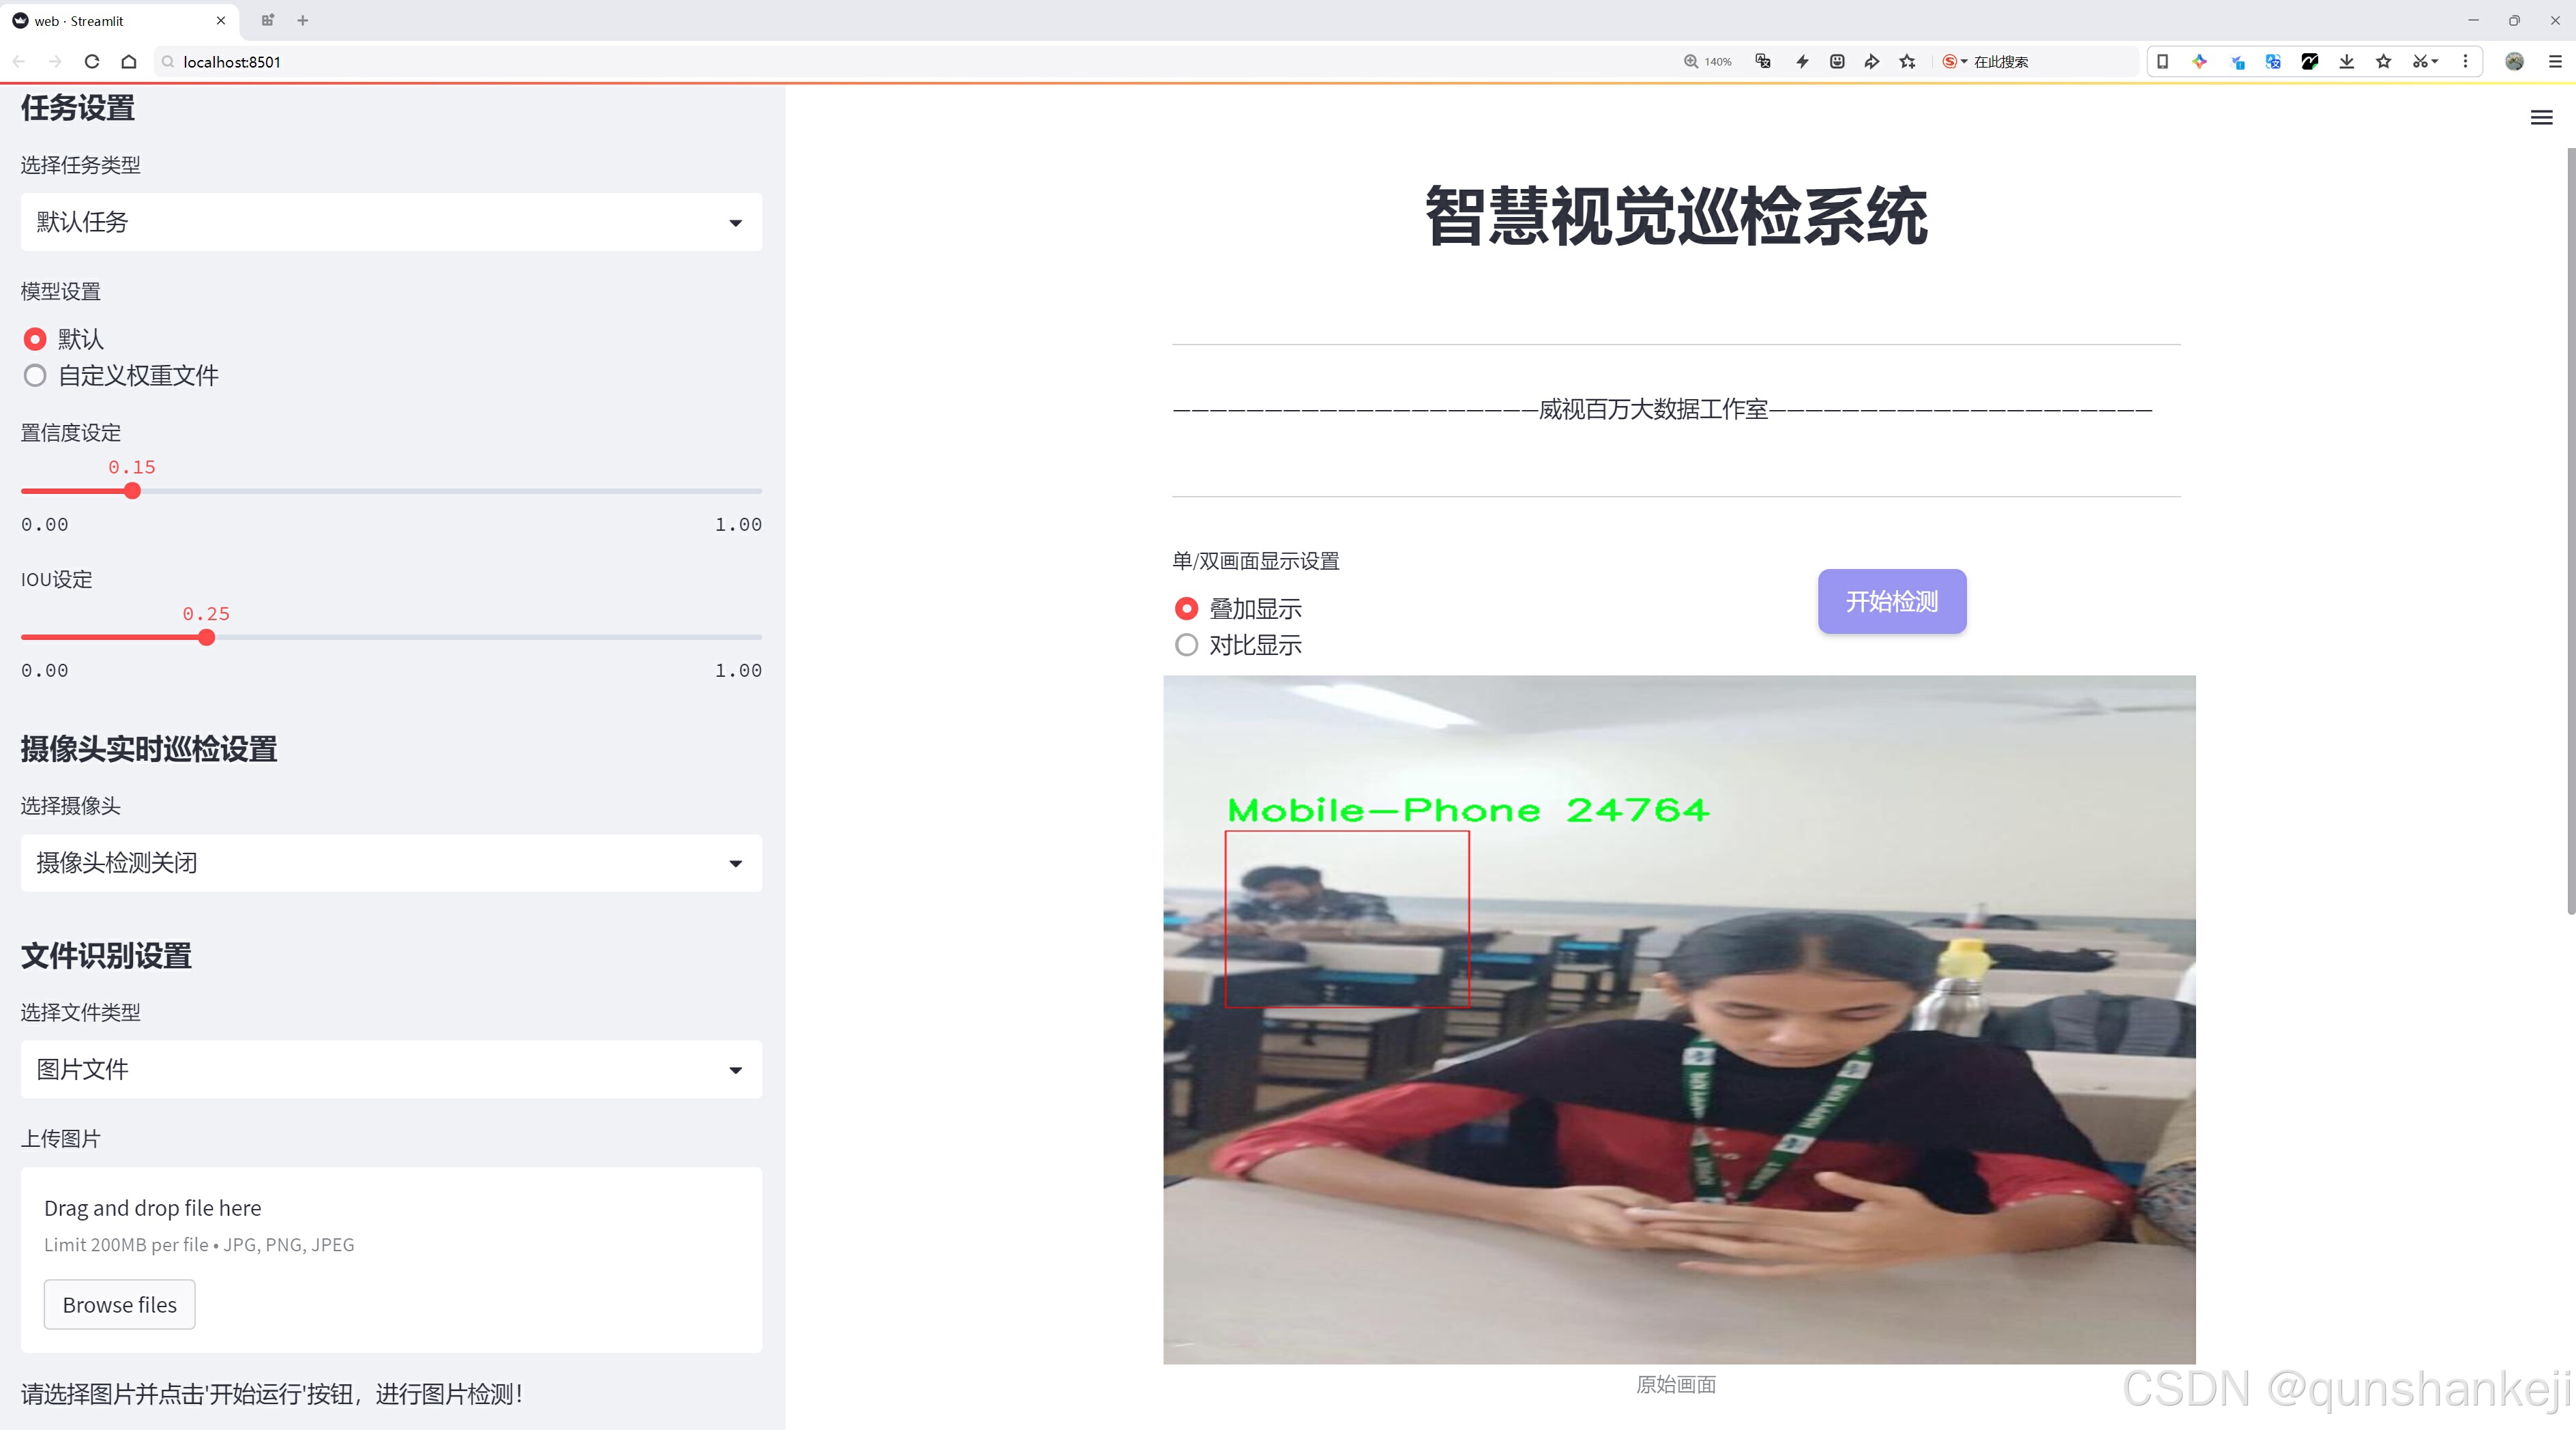Viewport: 2576px width, 1430px height.
Task: Expand the 摄像头检测关闭 camera selector
Action: tap(390, 863)
